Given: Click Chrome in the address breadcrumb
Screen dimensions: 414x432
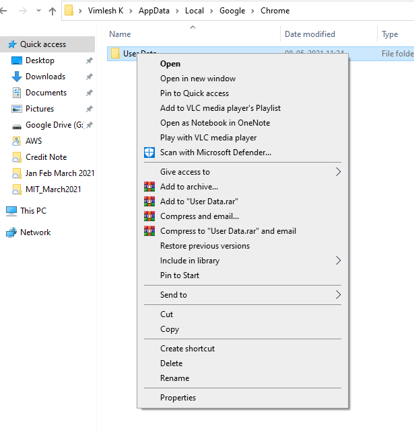Looking at the screenshot, I should [x=275, y=11].
